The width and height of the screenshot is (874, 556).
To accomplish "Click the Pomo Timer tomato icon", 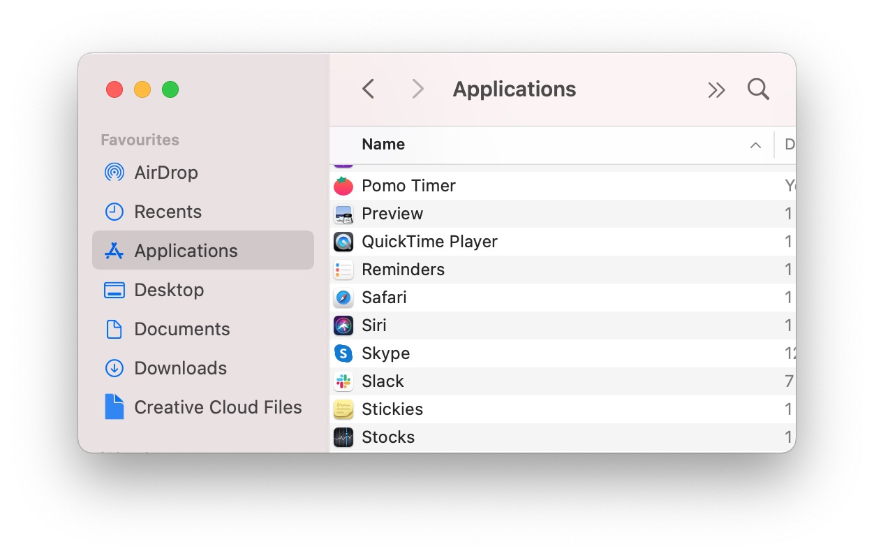I will click(x=343, y=186).
